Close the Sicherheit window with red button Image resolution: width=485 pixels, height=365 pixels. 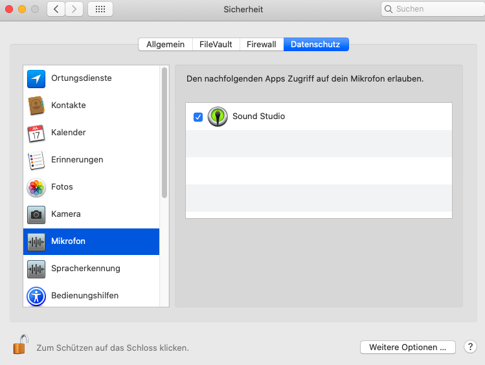[x=9, y=9]
